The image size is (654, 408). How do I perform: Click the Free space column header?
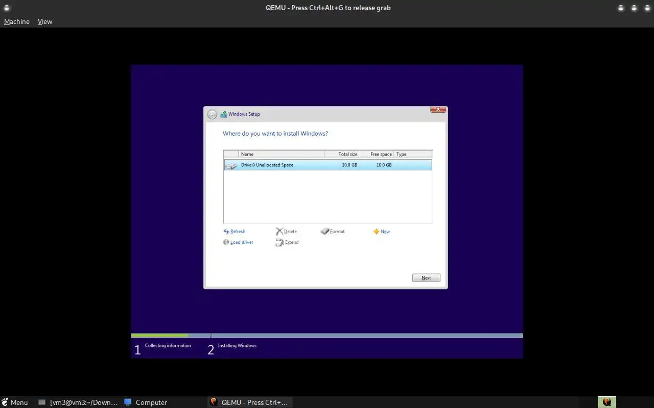(377, 154)
